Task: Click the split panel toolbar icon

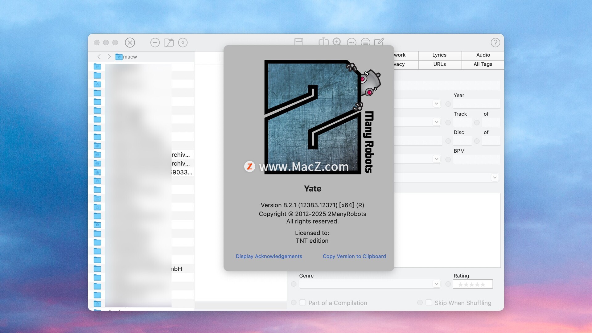Action: pyautogui.click(x=323, y=42)
